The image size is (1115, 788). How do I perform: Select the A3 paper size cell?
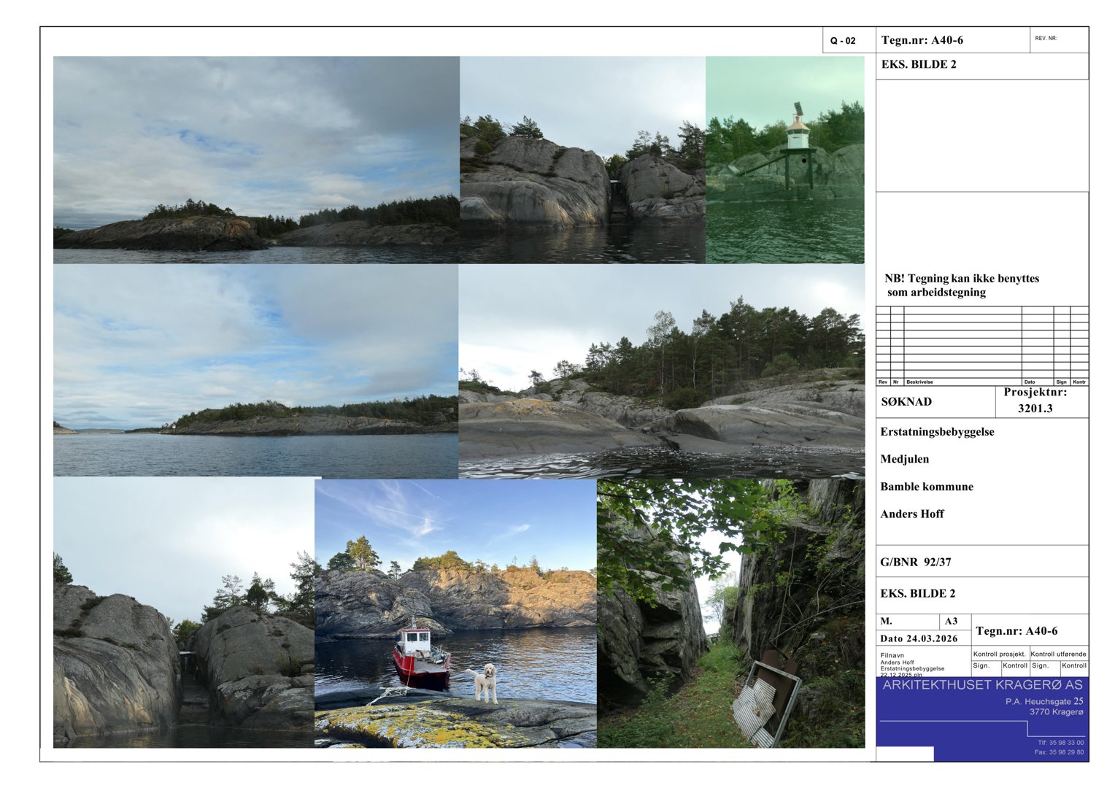(951, 622)
